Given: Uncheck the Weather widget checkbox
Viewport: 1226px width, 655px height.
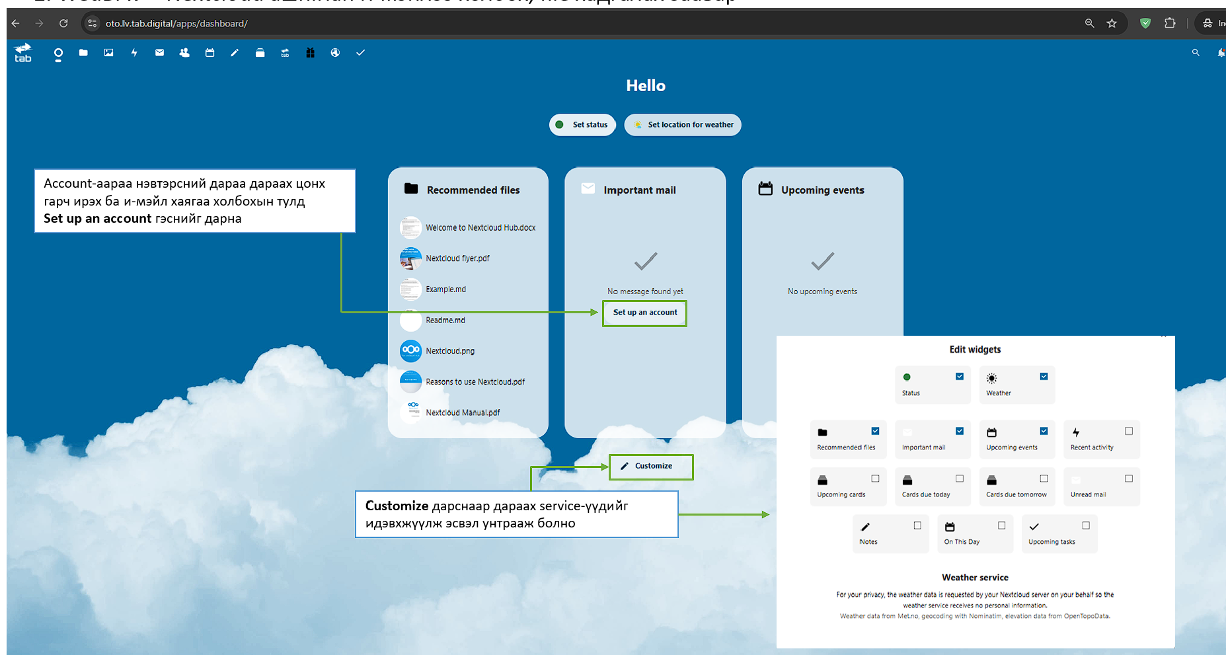Looking at the screenshot, I should pos(1044,377).
